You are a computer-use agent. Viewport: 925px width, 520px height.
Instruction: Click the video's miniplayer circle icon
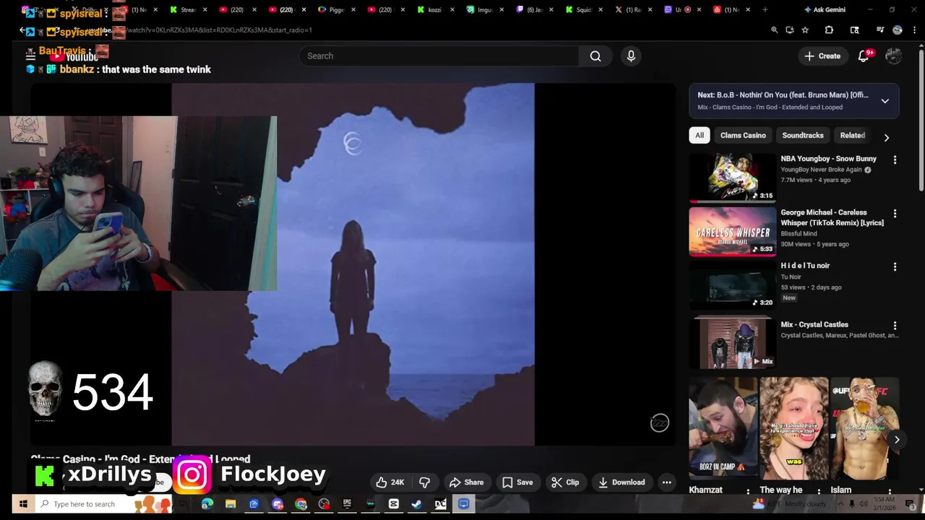coord(660,423)
